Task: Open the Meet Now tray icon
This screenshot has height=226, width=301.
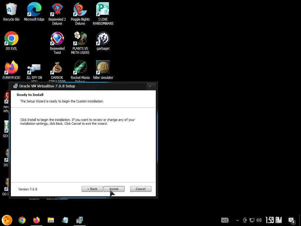Action: tap(245, 220)
